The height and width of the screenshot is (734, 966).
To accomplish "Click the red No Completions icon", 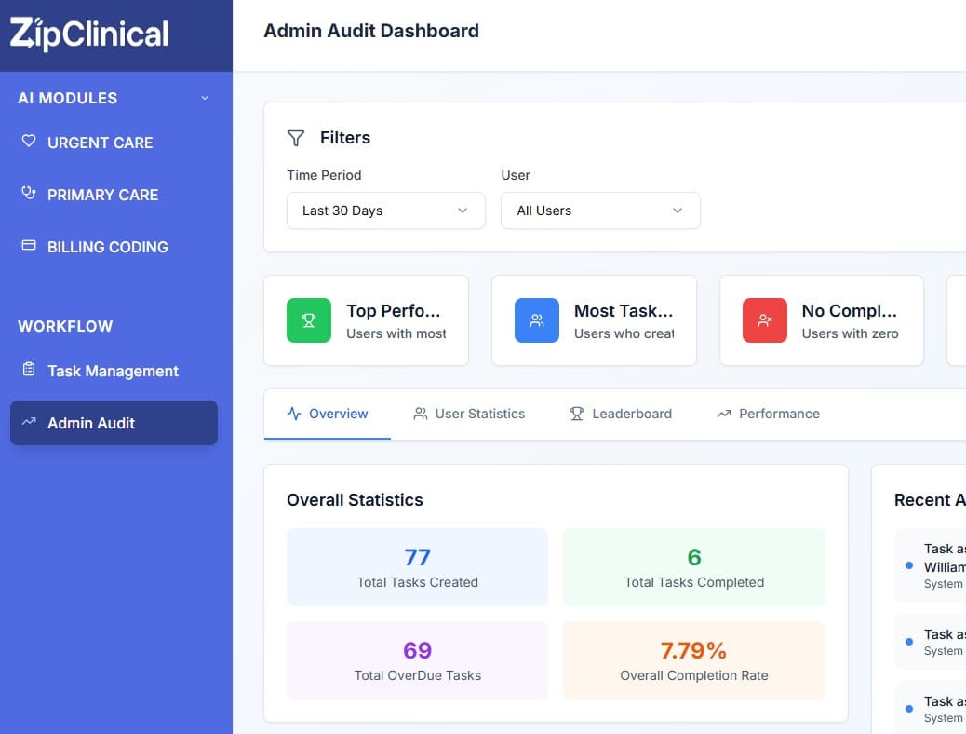I will pos(764,319).
